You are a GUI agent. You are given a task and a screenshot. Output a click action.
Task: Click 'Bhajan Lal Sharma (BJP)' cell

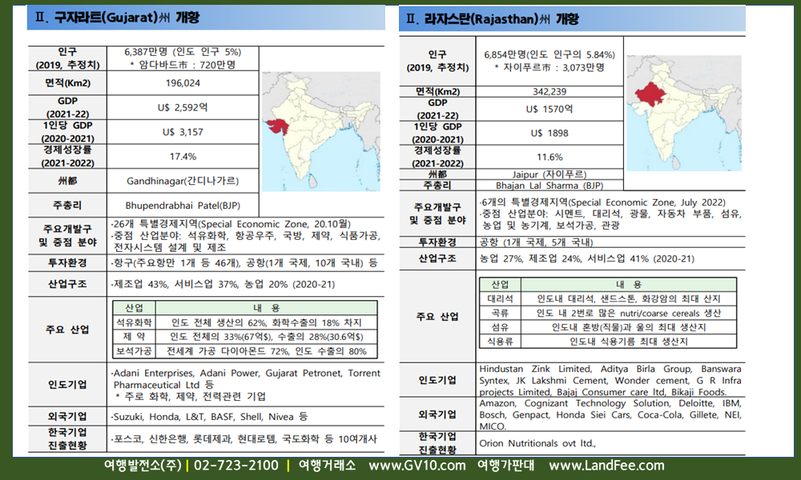pos(549,186)
